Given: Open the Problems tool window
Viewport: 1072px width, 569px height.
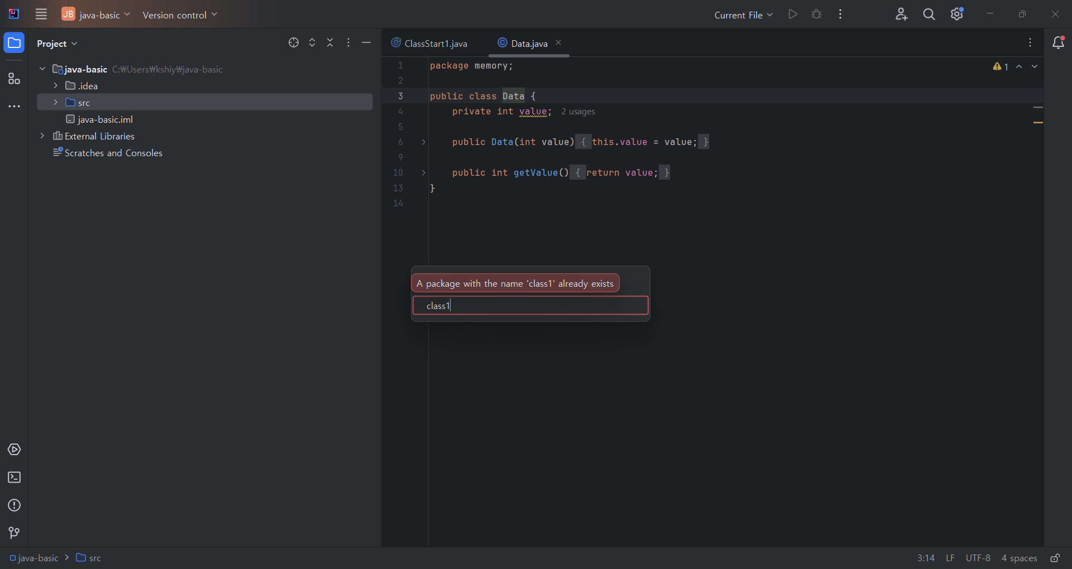Looking at the screenshot, I should [x=14, y=505].
